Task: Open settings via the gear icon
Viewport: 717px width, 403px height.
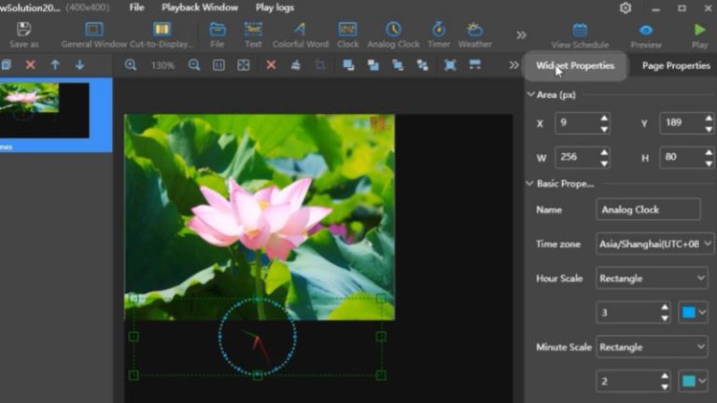Action: [626, 7]
